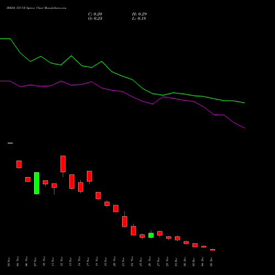The height and width of the screenshot is (275, 275).
Task: Click the 20 Nov date label
Action: point(114,262)
